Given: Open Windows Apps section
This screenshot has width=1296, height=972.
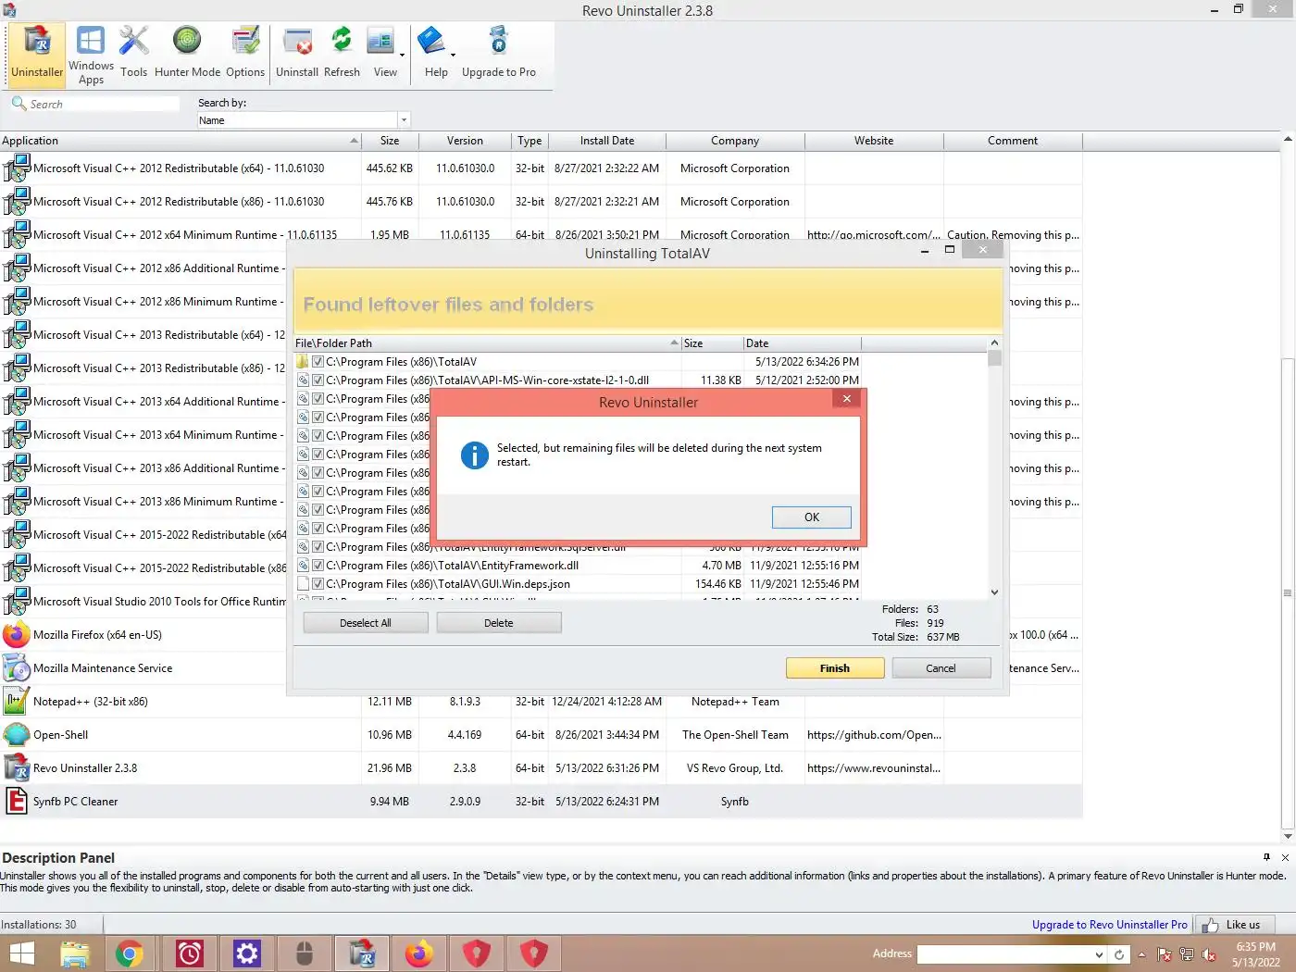Looking at the screenshot, I should click(91, 54).
